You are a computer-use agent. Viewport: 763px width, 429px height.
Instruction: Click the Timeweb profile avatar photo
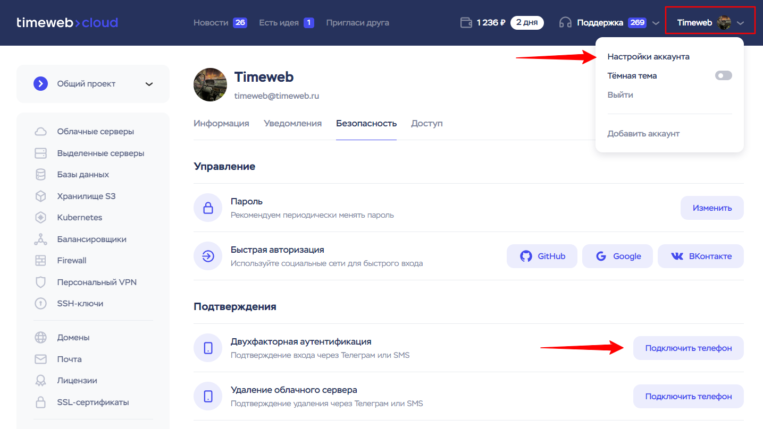(x=211, y=84)
